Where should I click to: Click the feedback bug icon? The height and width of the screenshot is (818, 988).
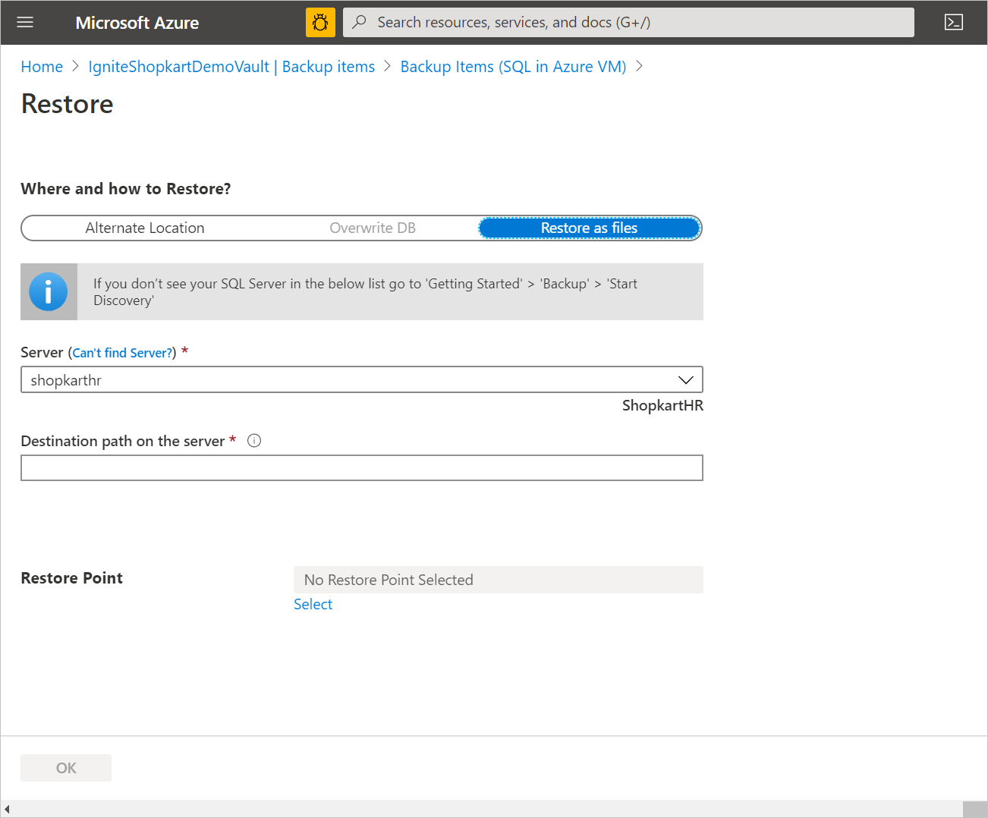tap(319, 22)
